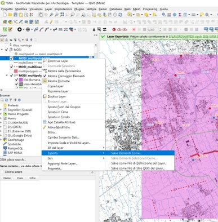218x222 pixels.
Task: Open the Data Source Manager icon
Action: click(x=5, y=22)
